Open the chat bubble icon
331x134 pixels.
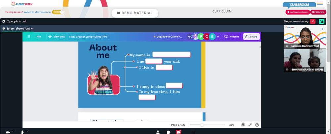tap(168, 132)
